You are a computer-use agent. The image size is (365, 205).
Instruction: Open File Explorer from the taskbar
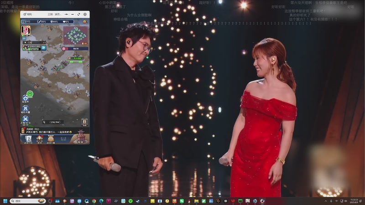196,201
